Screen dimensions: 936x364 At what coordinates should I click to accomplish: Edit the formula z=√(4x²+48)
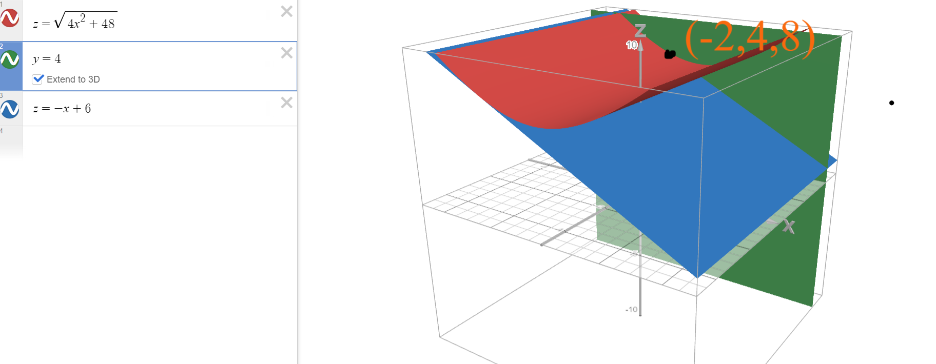coord(75,21)
